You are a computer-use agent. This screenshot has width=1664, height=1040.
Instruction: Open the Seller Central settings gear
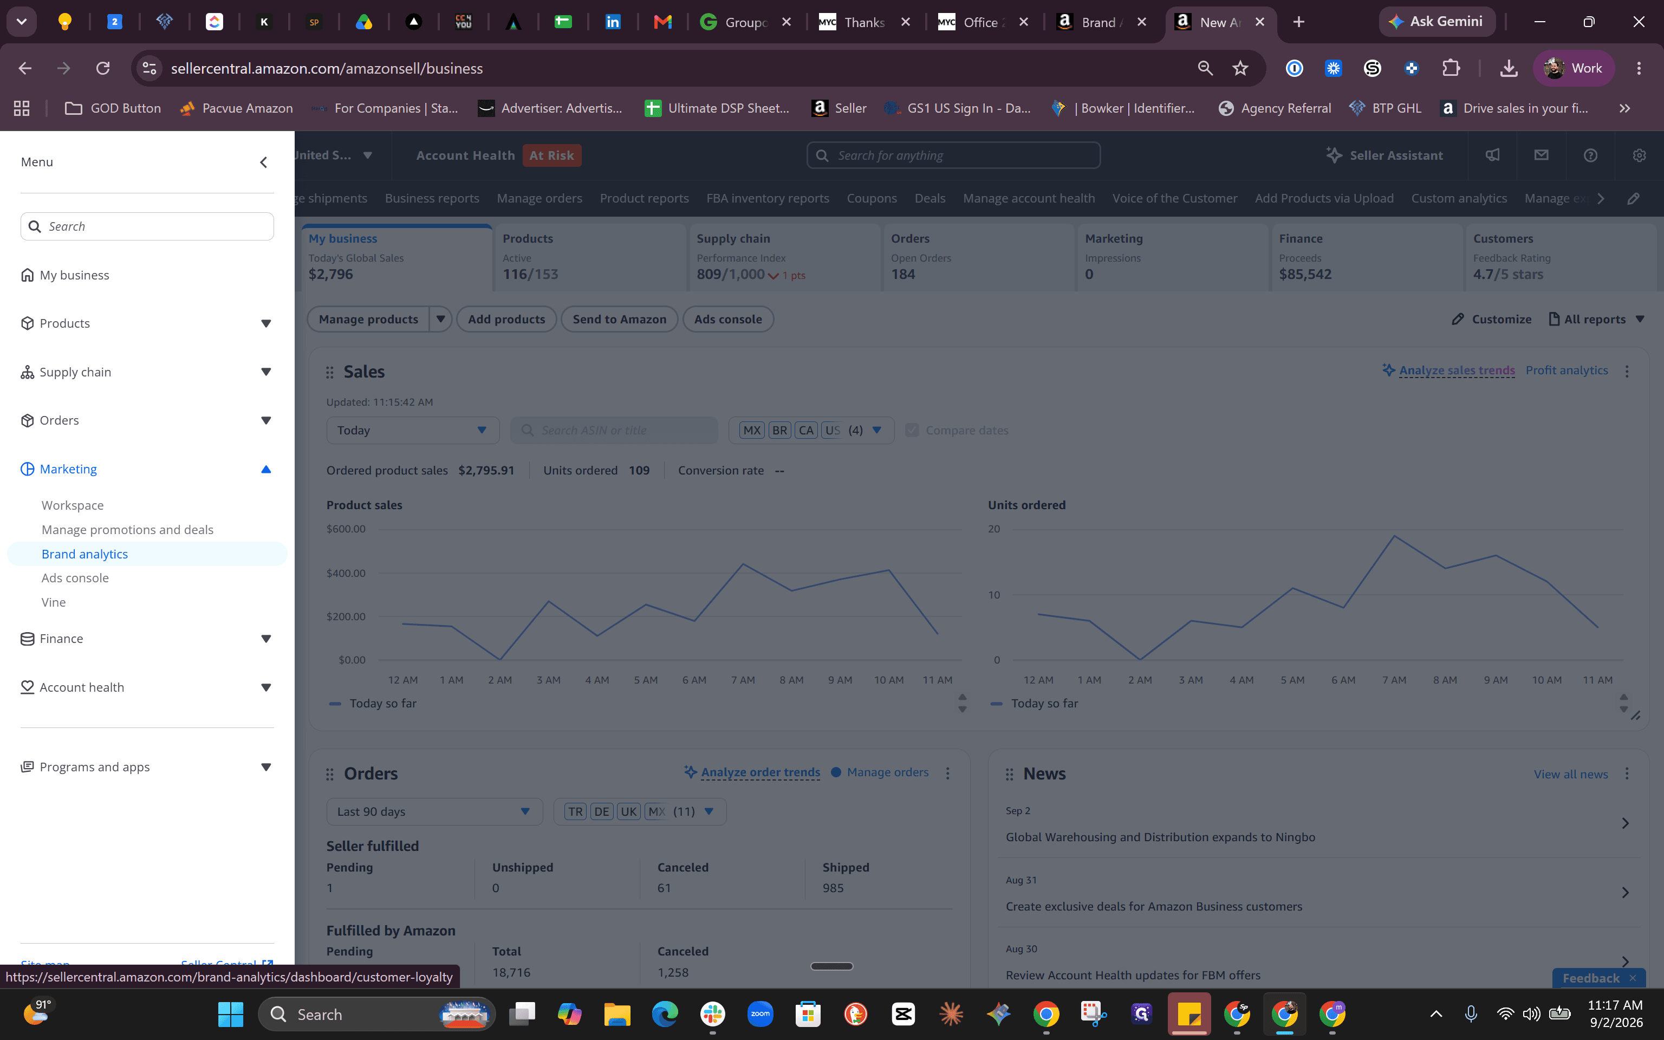click(x=1639, y=155)
